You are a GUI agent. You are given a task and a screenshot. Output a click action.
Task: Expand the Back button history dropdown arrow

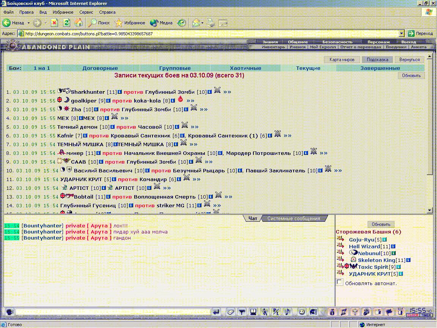(x=28, y=23)
